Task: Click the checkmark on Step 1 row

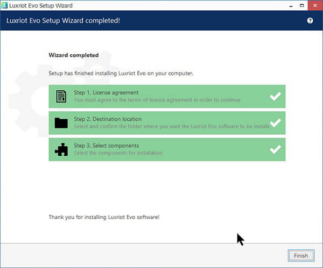Action: [x=275, y=97]
